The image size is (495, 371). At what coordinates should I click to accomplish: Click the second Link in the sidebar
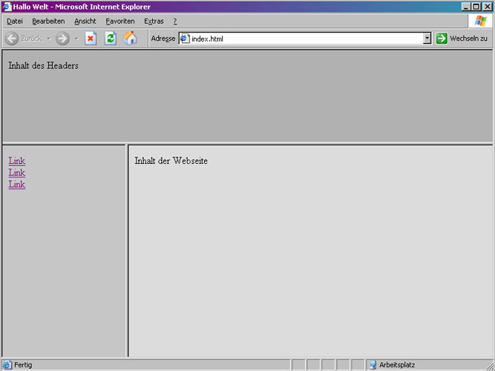17,172
